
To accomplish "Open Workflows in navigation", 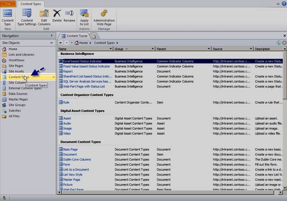I will pyautogui.click(x=17, y=60).
